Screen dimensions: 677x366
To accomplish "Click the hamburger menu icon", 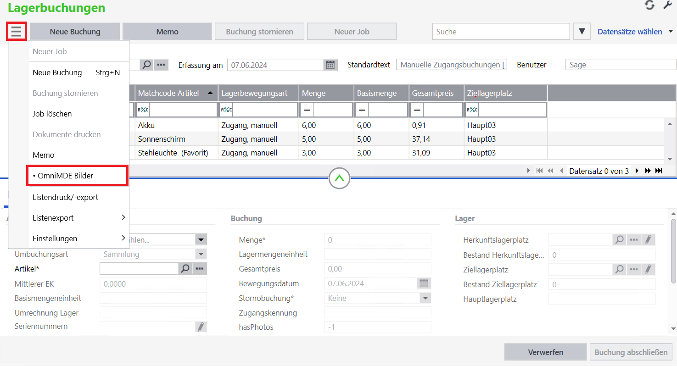I will tap(17, 31).
